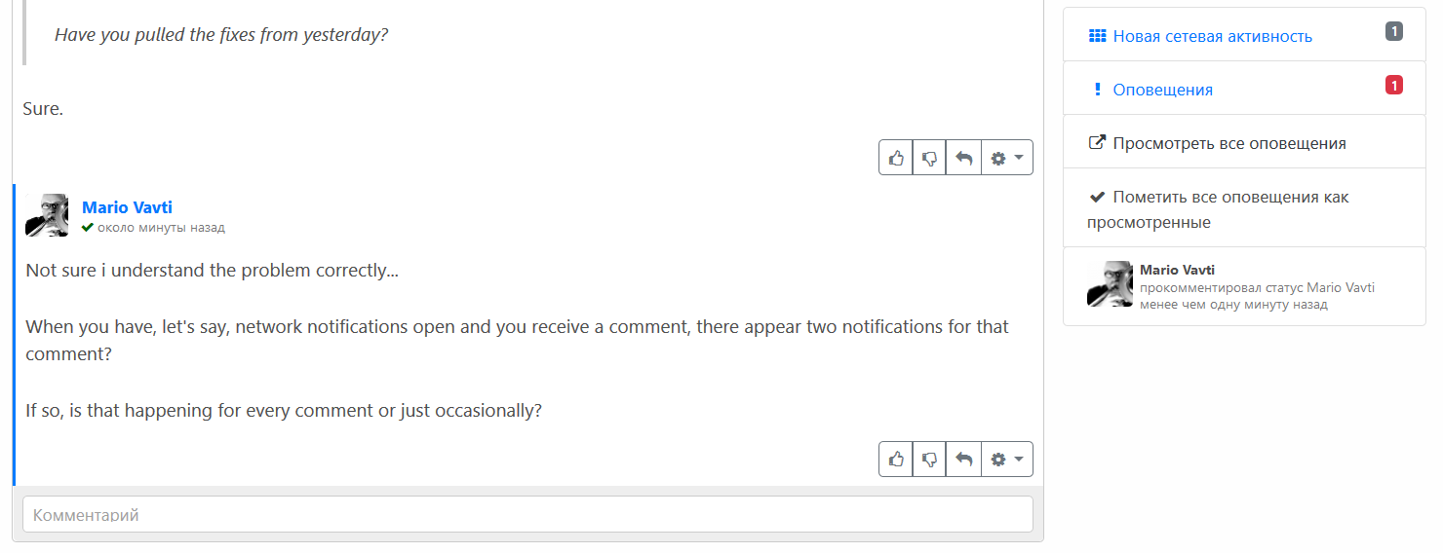Thumbs down Mario Vavti's comment
Image resolution: width=1443 pixels, height=553 pixels.
929,459
